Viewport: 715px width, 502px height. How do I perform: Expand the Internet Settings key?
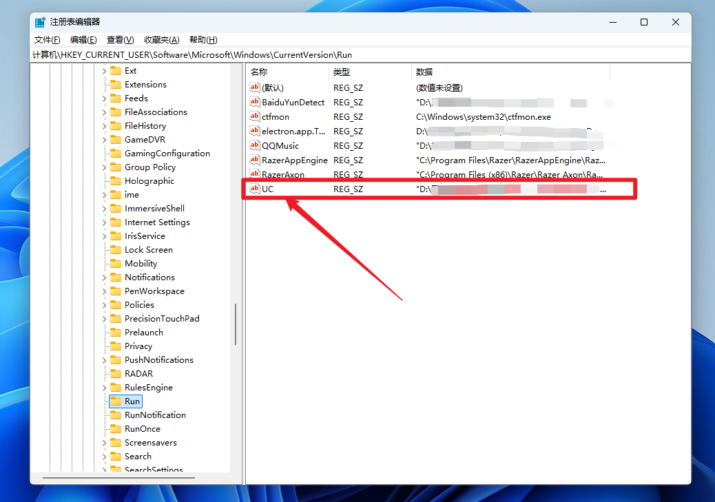pyautogui.click(x=105, y=222)
